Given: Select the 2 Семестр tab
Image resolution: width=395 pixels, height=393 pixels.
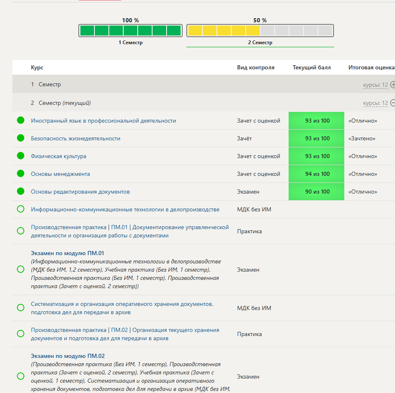Looking at the screenshot, I should [260, 43].
